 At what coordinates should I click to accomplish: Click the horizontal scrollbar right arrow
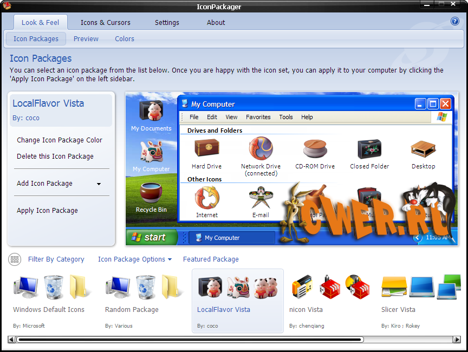pos(457,340)
